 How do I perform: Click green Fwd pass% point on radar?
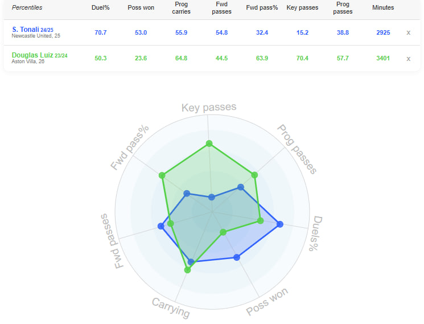163,175
